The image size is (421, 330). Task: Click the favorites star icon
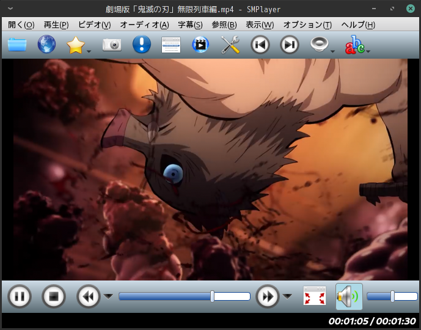[76, 45]
